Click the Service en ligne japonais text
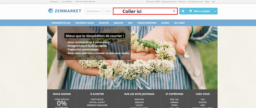The width and height of the screenshot is (256, 108). [85, 1]
